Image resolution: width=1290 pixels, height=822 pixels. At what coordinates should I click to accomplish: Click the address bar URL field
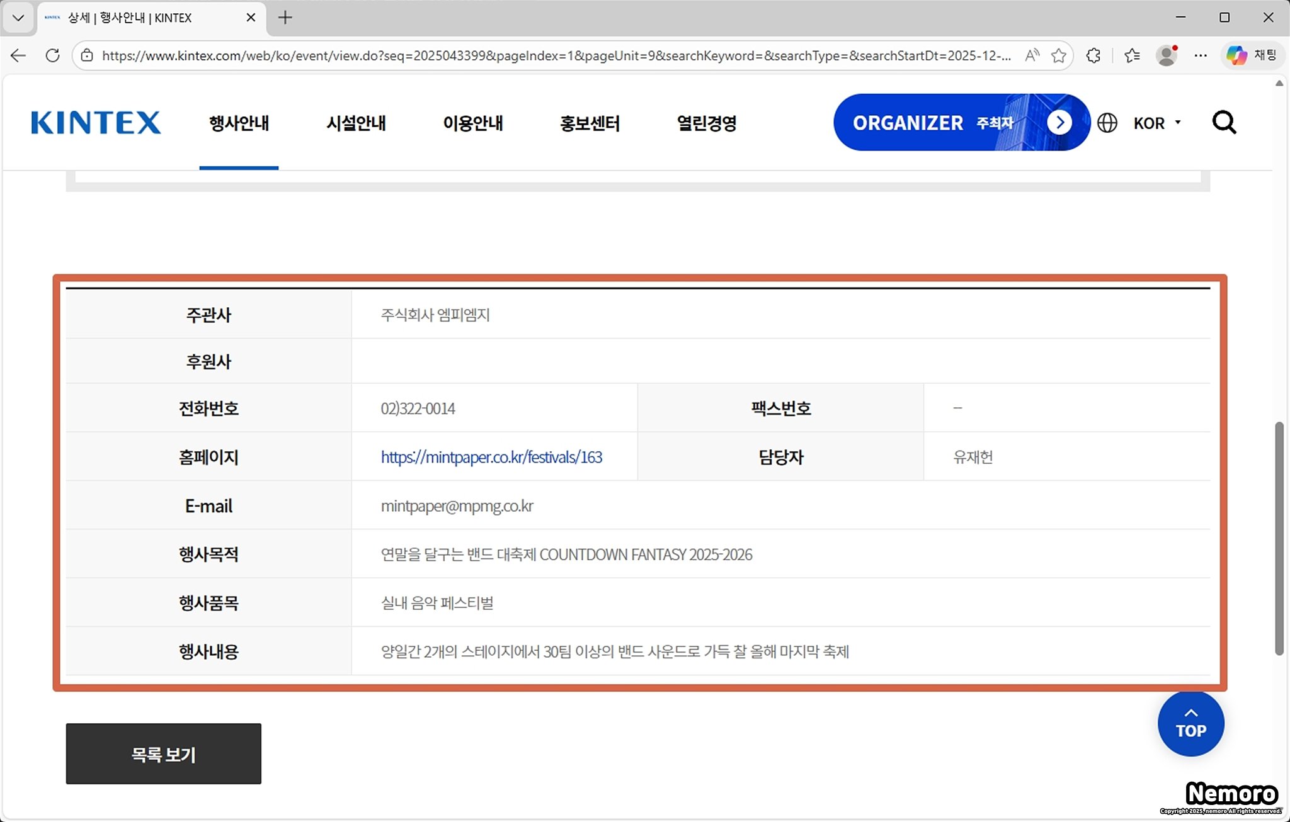(x=554, y=55)
